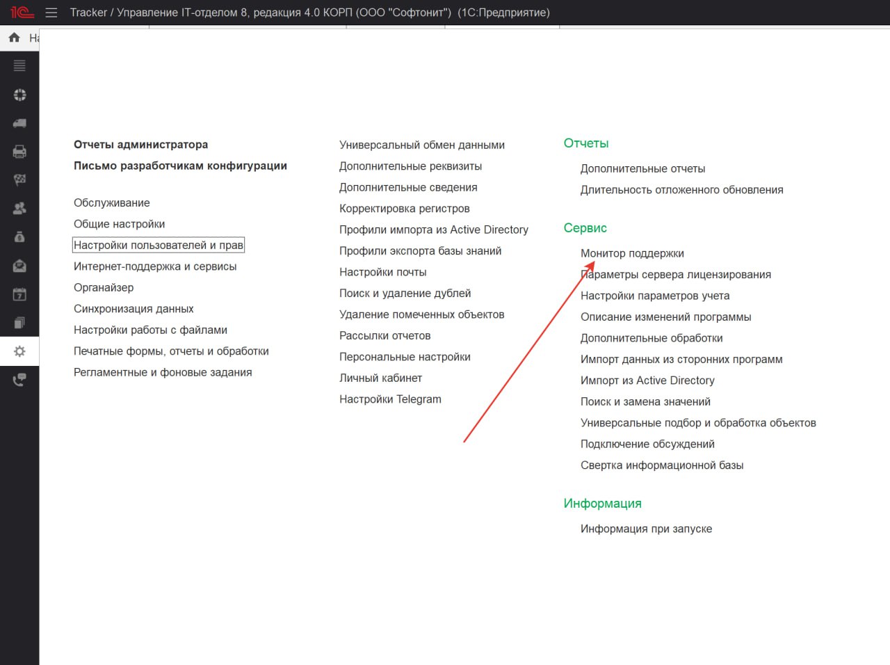
Task: Click the 1C logo icon
Action: 22,13
